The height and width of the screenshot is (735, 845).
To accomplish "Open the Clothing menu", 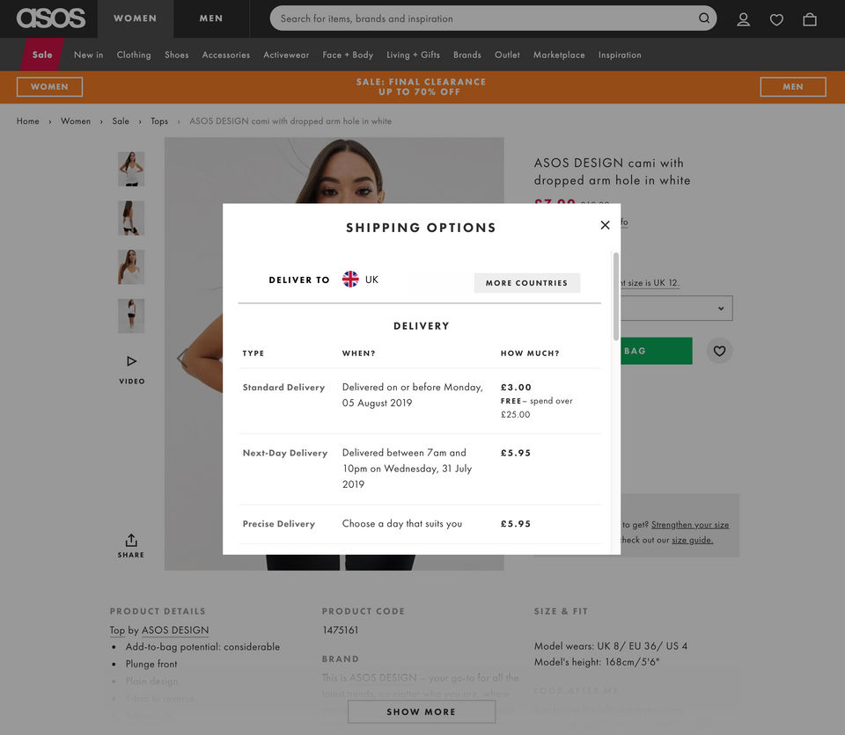I will (x=134, y=55).
